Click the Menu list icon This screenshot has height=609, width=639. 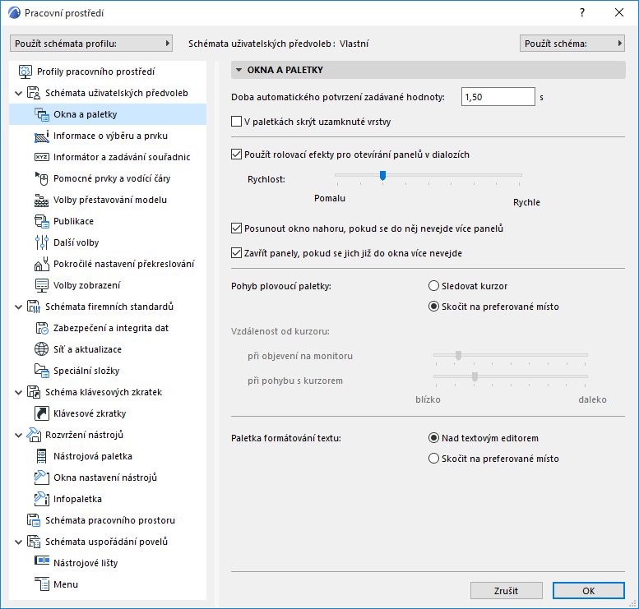(x=42, y=584)
